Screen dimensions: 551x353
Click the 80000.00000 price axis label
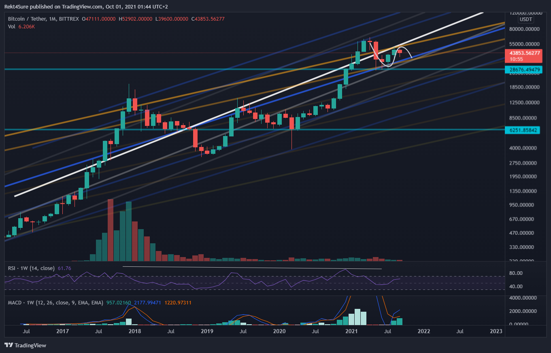[525, 29]
